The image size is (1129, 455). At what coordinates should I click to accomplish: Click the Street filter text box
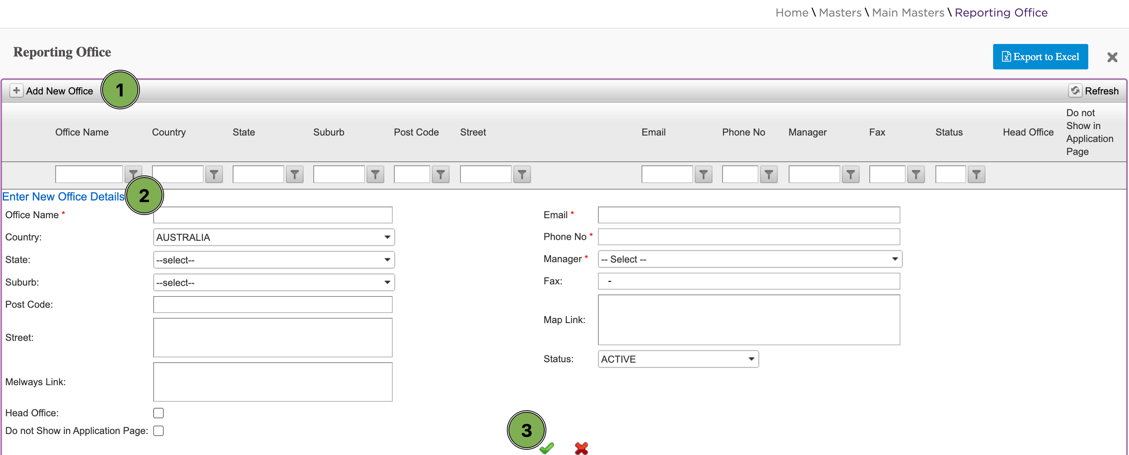pos(485,174)
